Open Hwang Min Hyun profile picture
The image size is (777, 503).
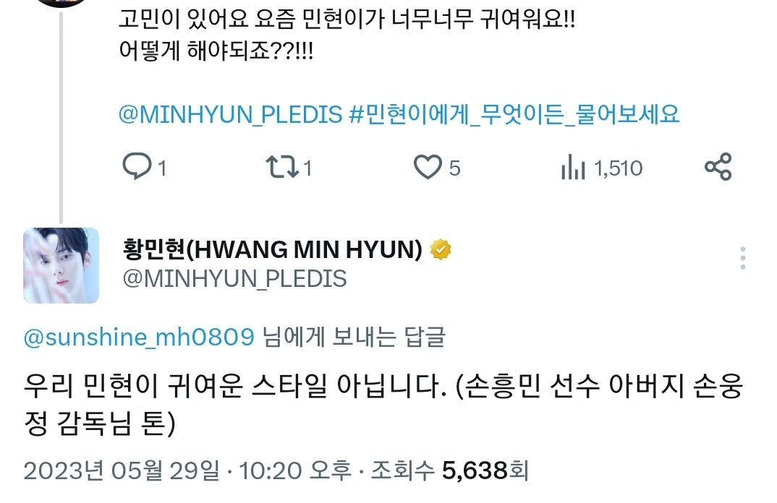[x=61, y=265]
